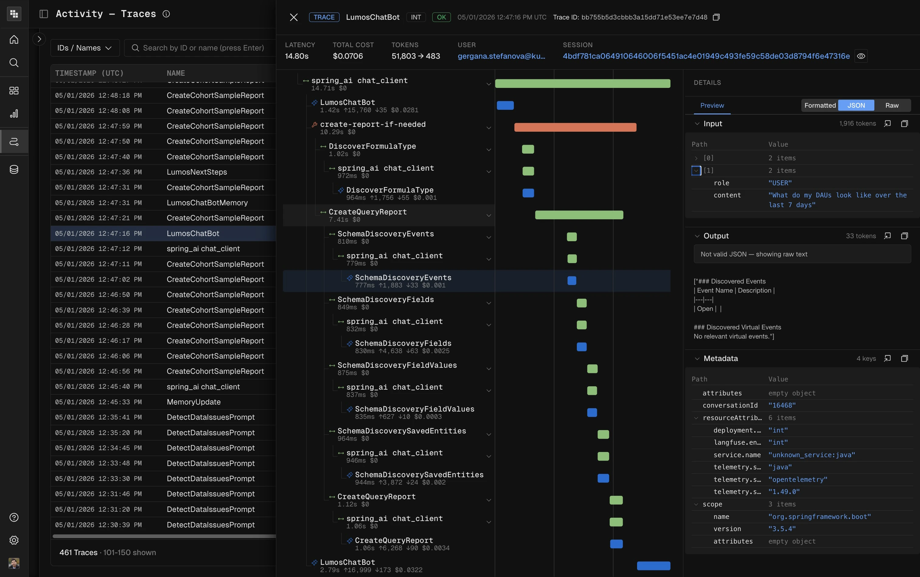Open Metadata section in expanded view
The height and width of the screenshot is (577, 920).
(887, 358)
